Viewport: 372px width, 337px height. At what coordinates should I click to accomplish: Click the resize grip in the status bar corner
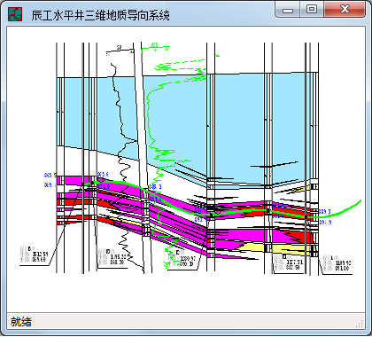[x=360, y=324]
